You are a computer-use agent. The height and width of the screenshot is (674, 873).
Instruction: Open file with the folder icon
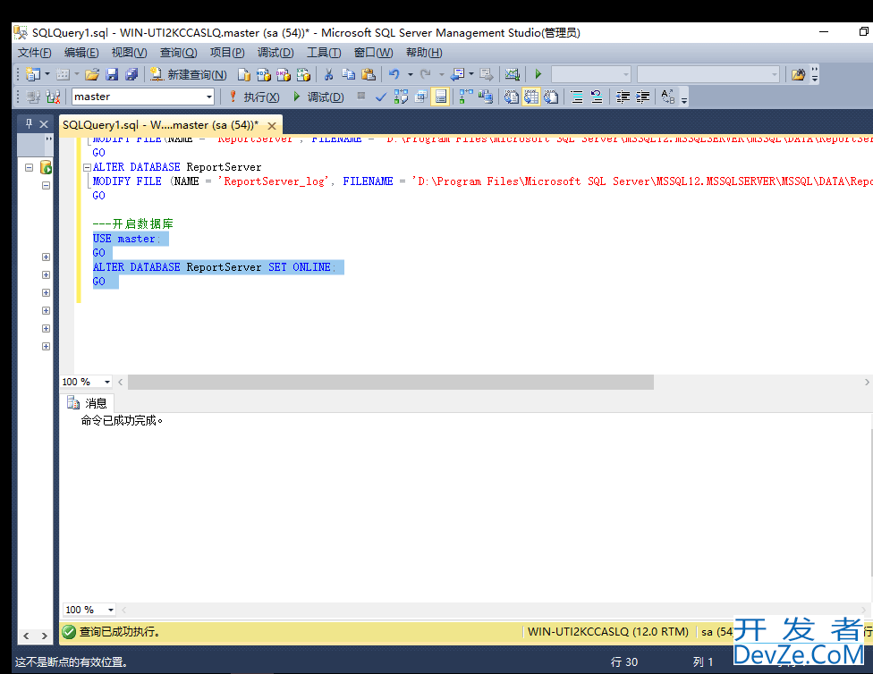tap(92, 74)
